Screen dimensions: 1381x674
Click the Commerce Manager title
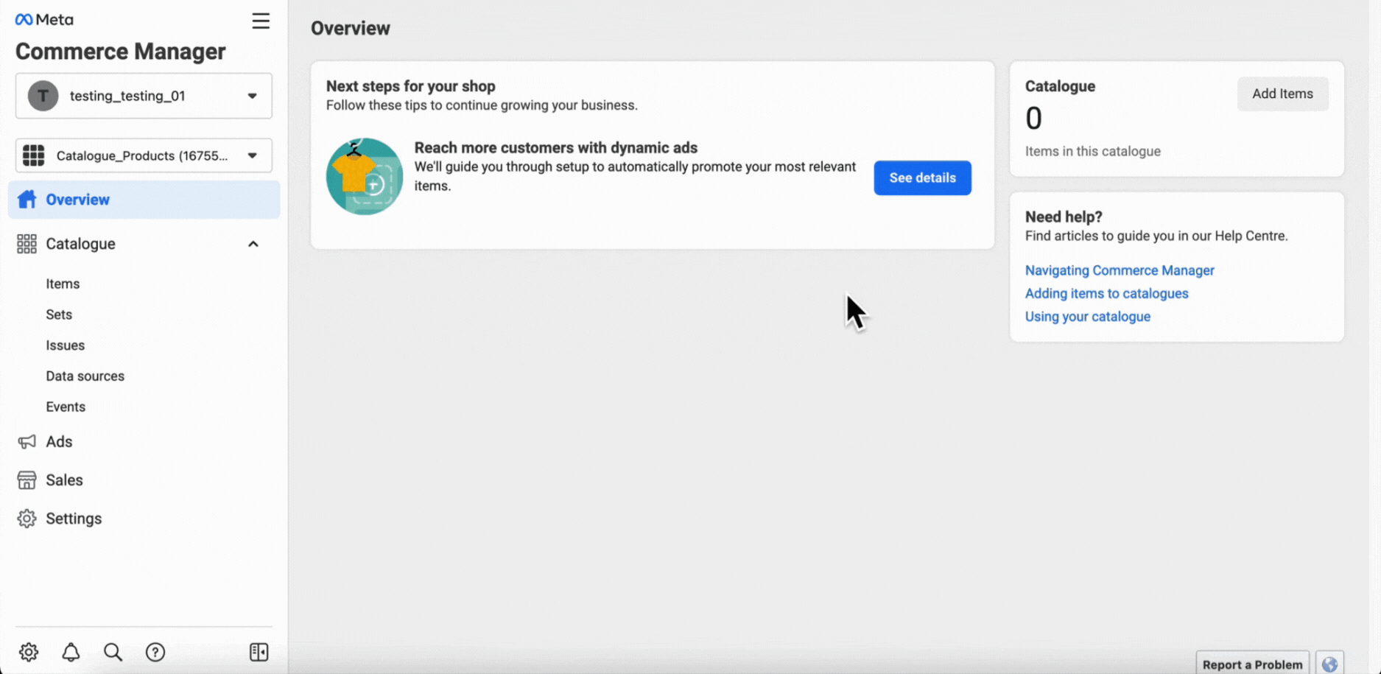tap(121, 52)
